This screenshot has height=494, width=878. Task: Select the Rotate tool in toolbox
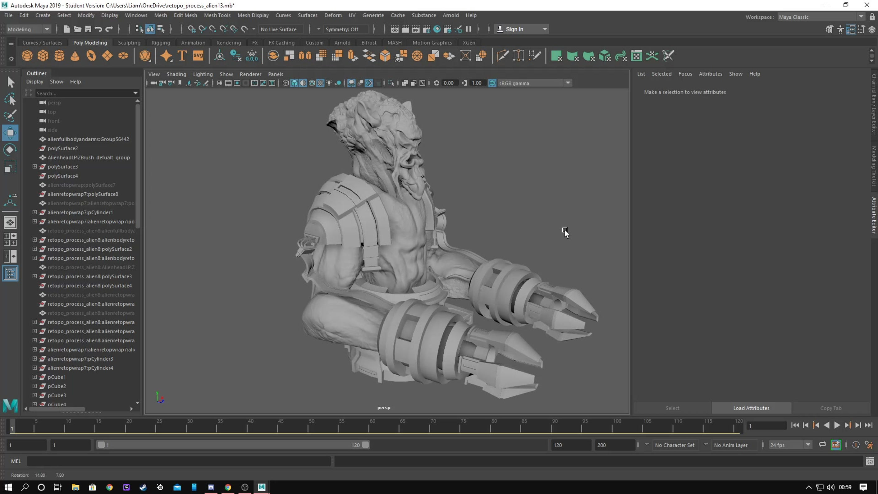click(x=10, y=150)
